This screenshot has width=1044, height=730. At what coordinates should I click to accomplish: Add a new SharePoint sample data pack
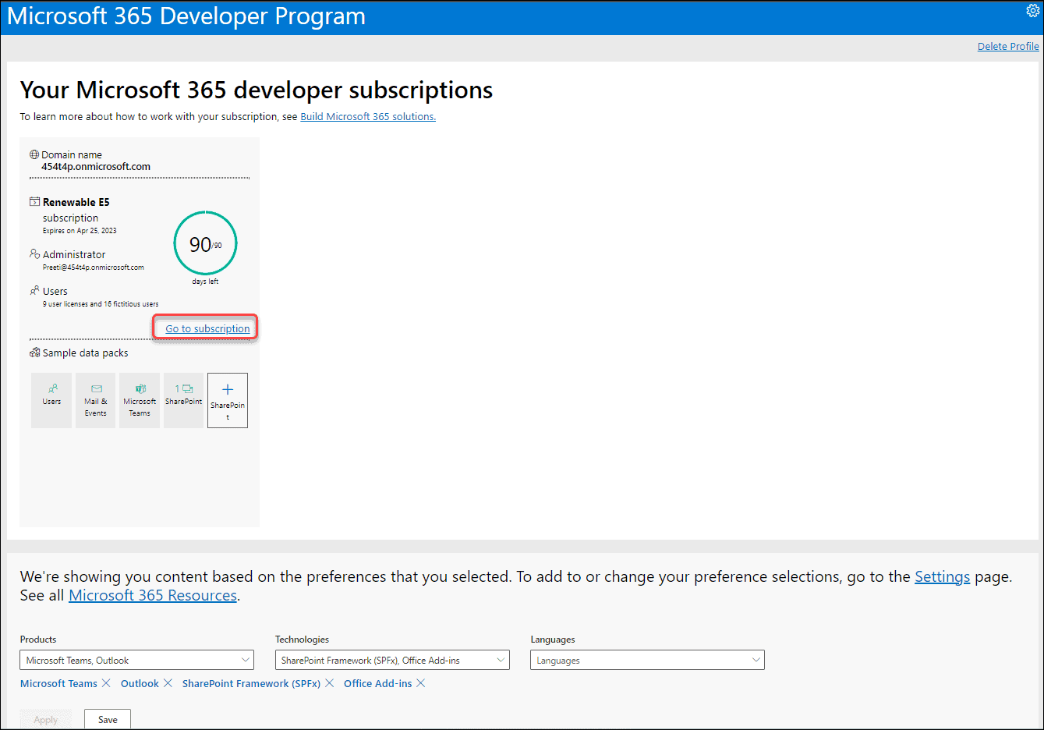coord(227,400)
